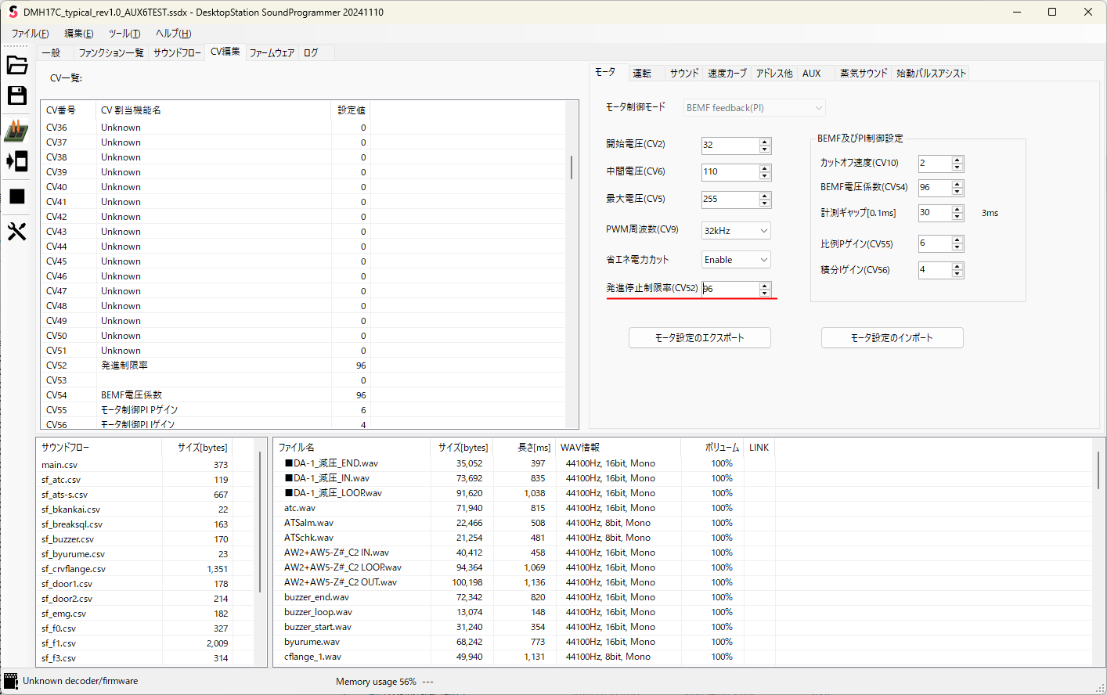Viewport: 1107px width, 695px height.
Task: Click the モータ設定のエクスポート button
Action: point(699,338)
